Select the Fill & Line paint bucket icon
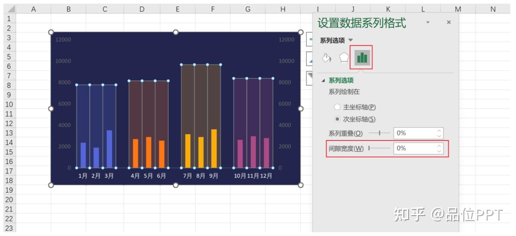516x236 pixels. 326,57
